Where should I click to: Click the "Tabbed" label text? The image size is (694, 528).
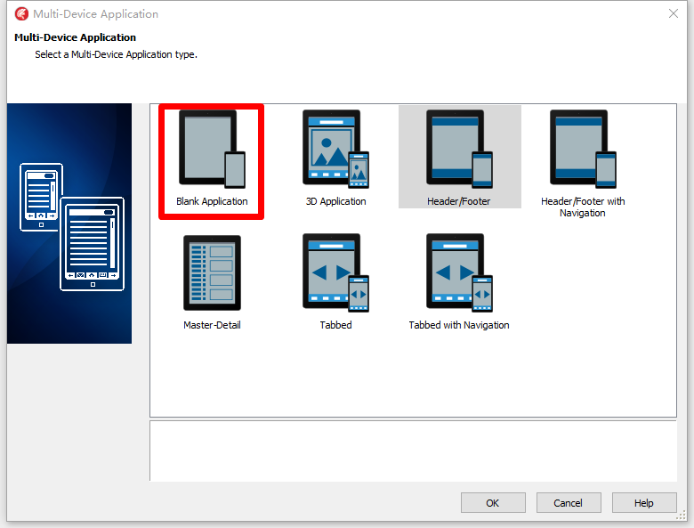click(336, 325)
